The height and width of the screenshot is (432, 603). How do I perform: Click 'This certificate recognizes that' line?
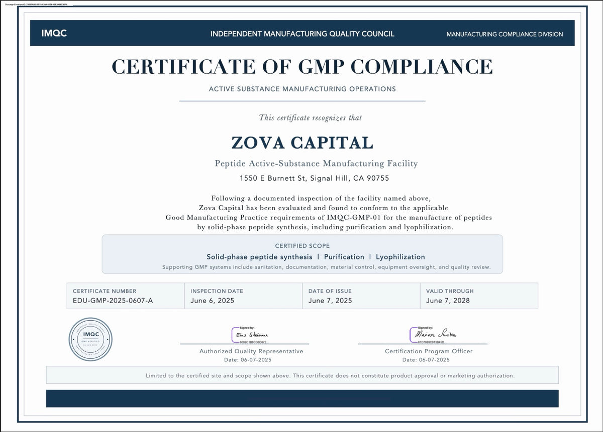click(310, 117)
